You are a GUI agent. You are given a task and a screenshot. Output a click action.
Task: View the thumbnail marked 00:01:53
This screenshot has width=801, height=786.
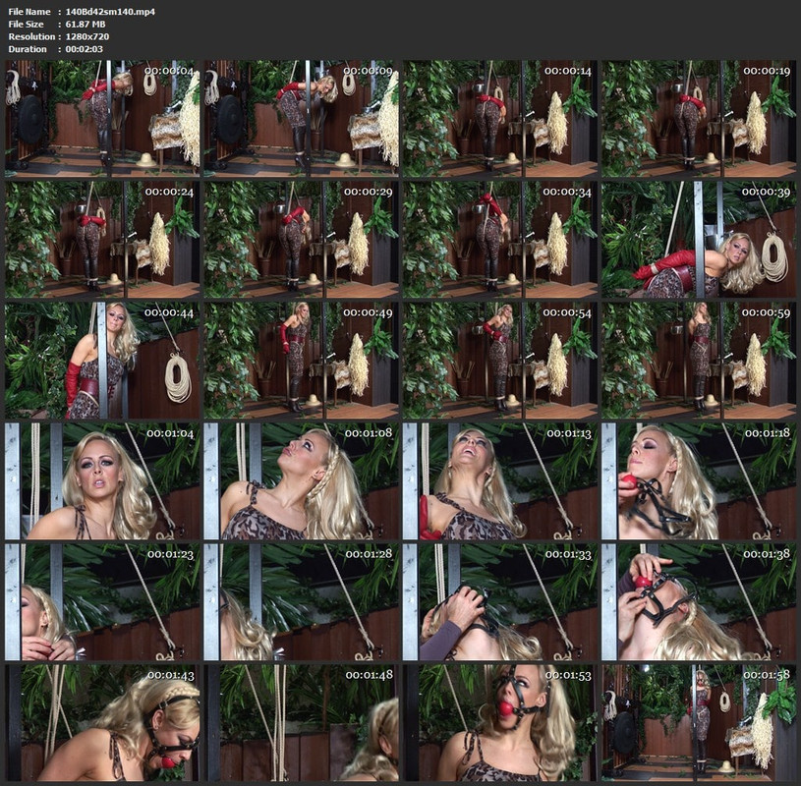[499, 723]
